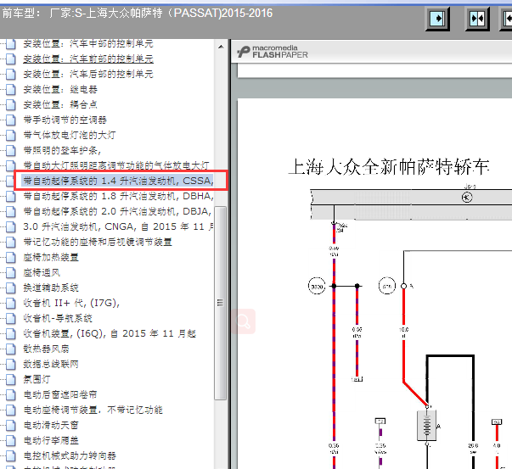
Task: Open 收音机装置 (I6Q) 自 2015 年 entry
Action: [110, 333]
